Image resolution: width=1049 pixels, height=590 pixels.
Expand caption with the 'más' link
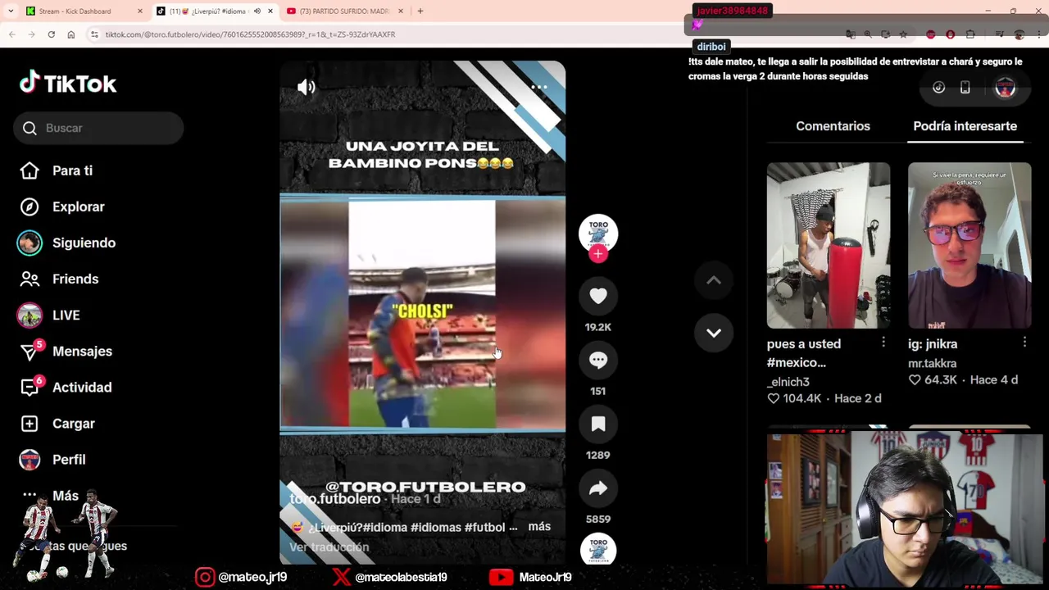tap(539, 526)
